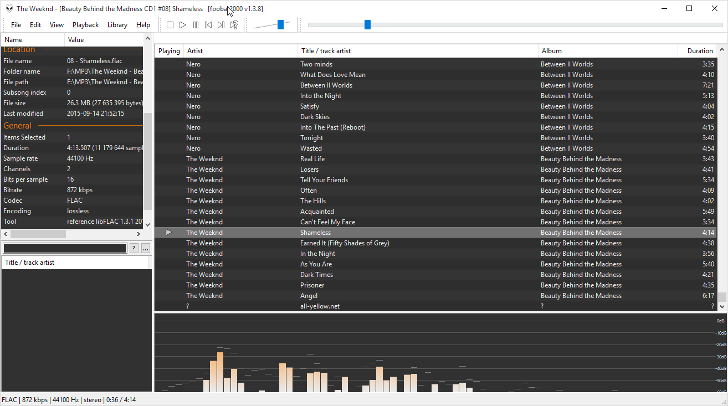
Task: Sort the playlist by the Artist column
Action: pyautogui.click(x=240, y=51)
